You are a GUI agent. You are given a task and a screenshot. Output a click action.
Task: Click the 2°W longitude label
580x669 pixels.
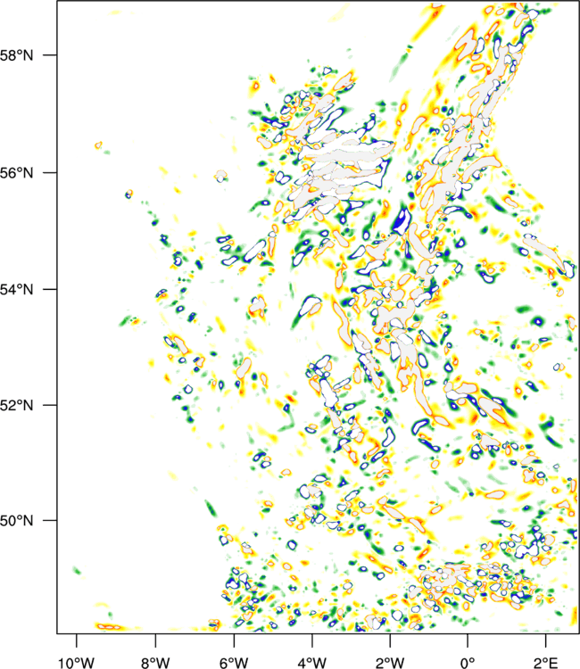click(x=390, y=663)
